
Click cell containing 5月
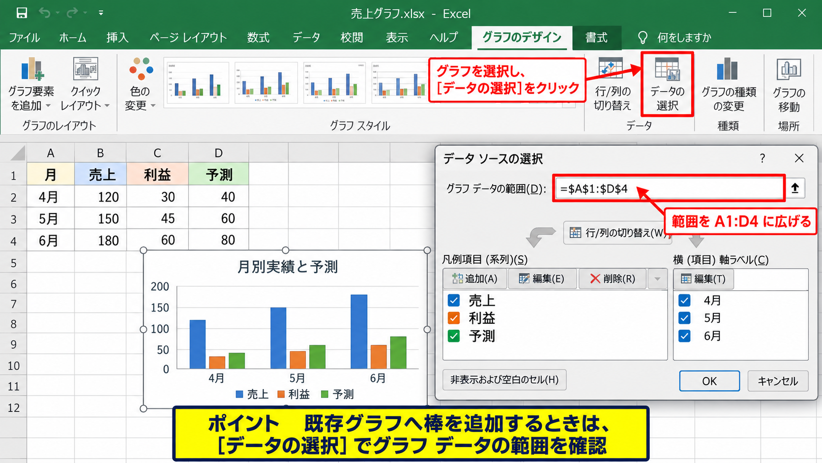click(51, 218)
